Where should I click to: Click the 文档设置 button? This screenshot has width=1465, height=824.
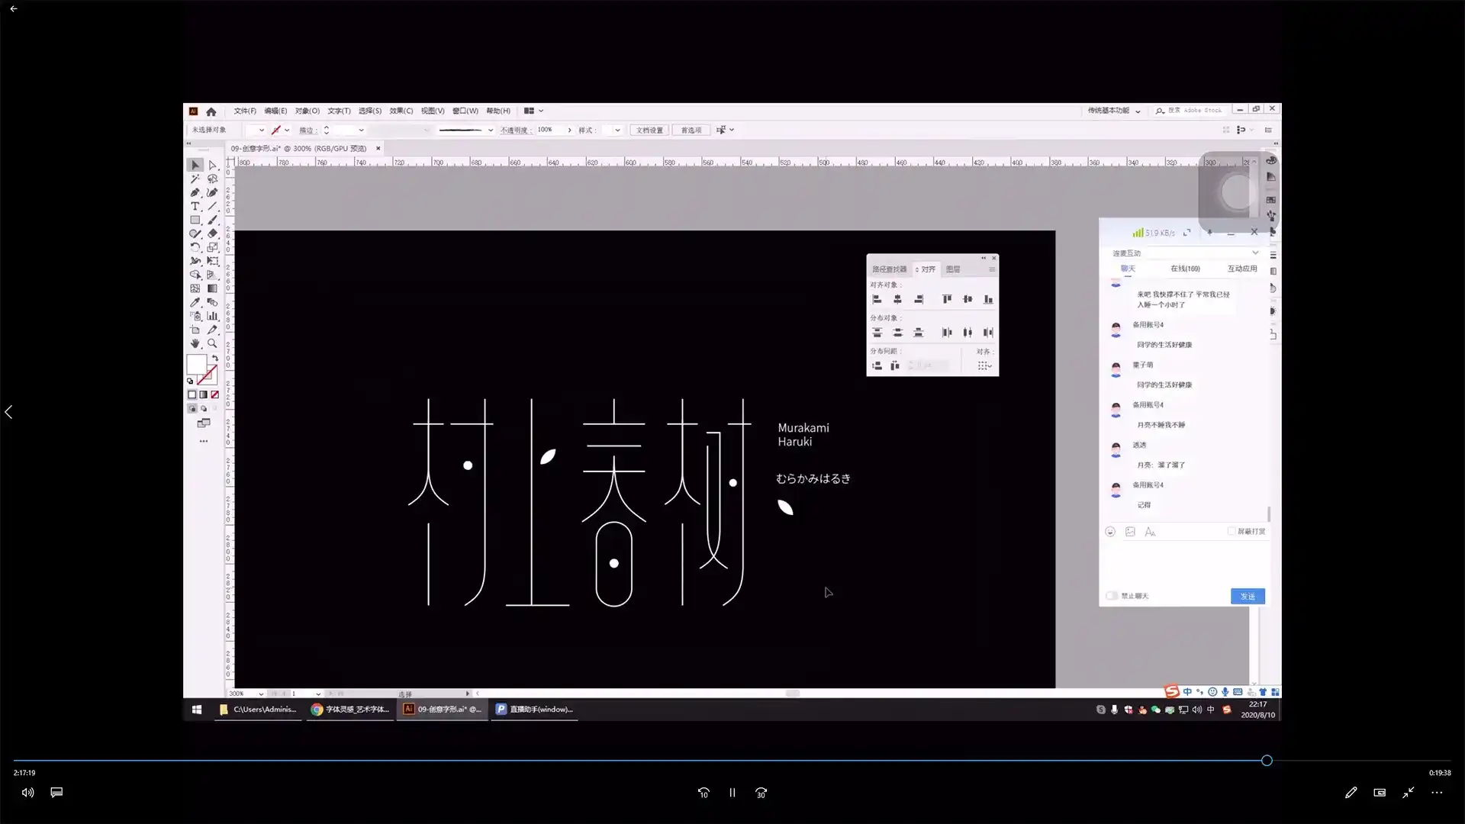coord(649,130)
